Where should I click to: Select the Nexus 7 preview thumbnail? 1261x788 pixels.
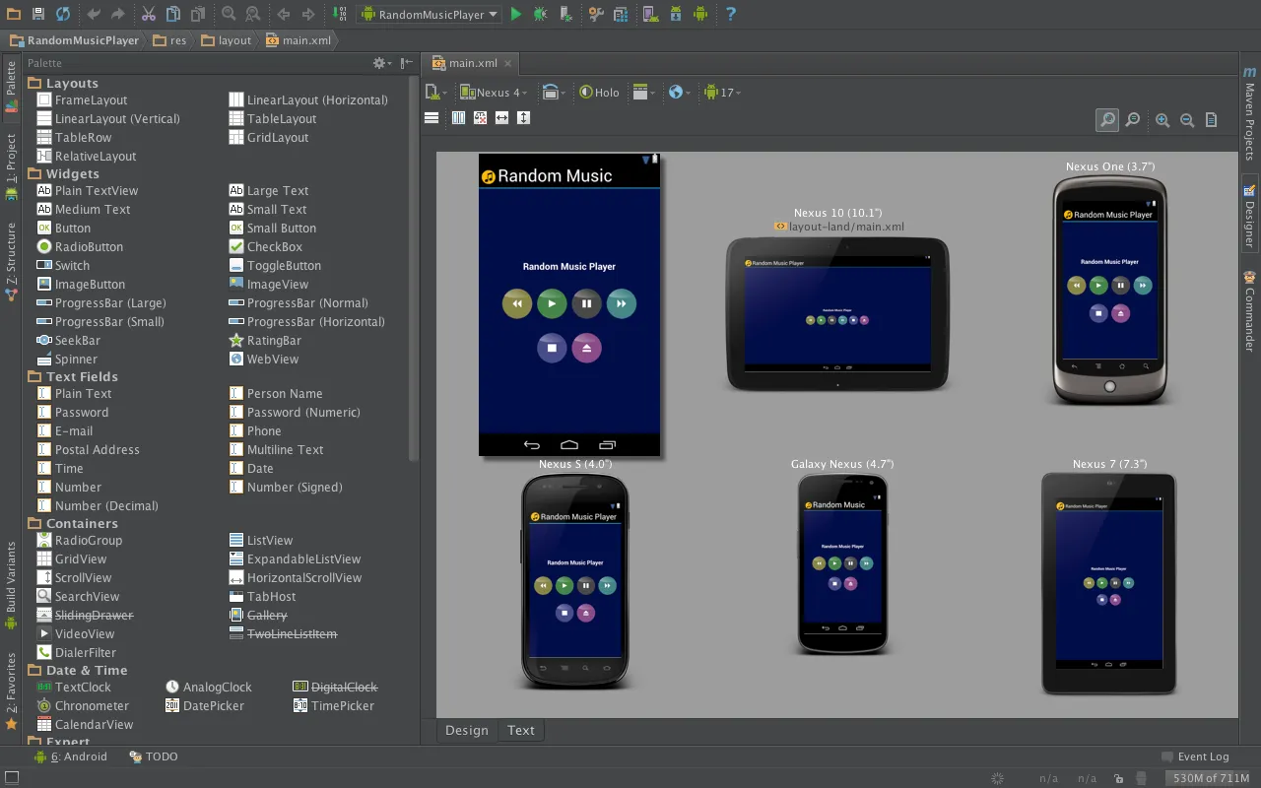click(x=1109, y=583)
